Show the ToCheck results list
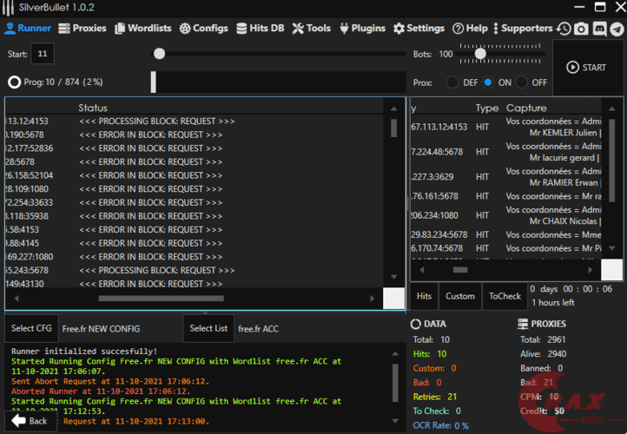This screenshot has width=627, height=434. pyautogui.click(x=505, y=296)
